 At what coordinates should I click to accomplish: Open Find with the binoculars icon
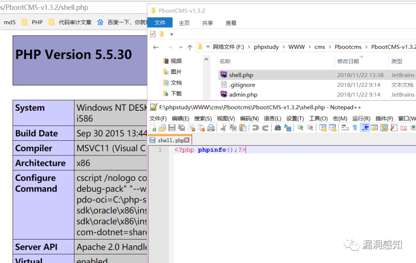[x=278, y=128]
